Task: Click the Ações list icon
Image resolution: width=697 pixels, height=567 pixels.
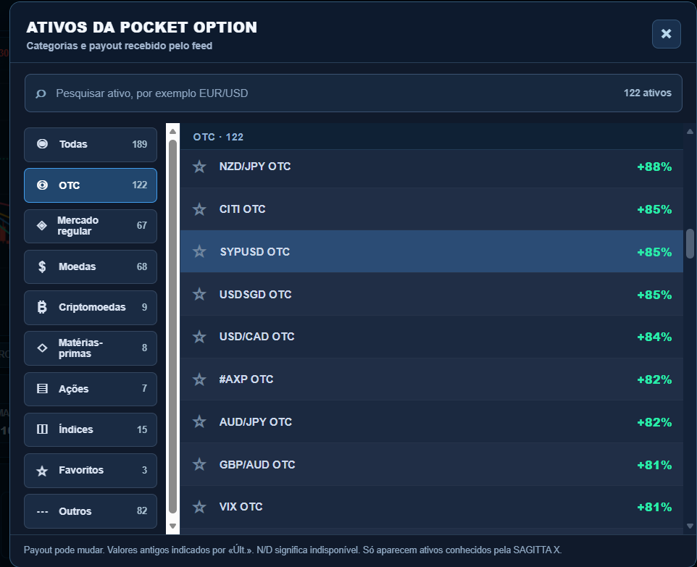Action: (42, 389)
